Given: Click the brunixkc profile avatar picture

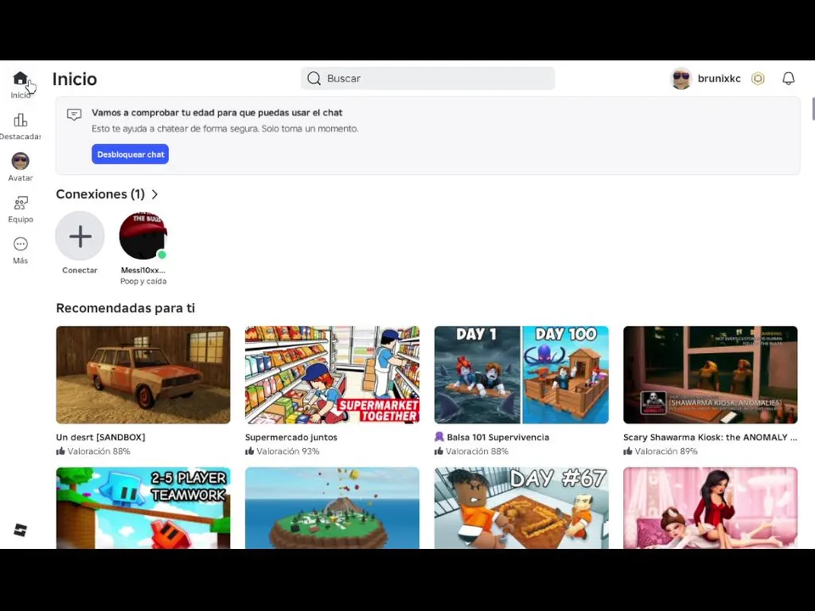Looking at the screenshot, I should (681, 78).
